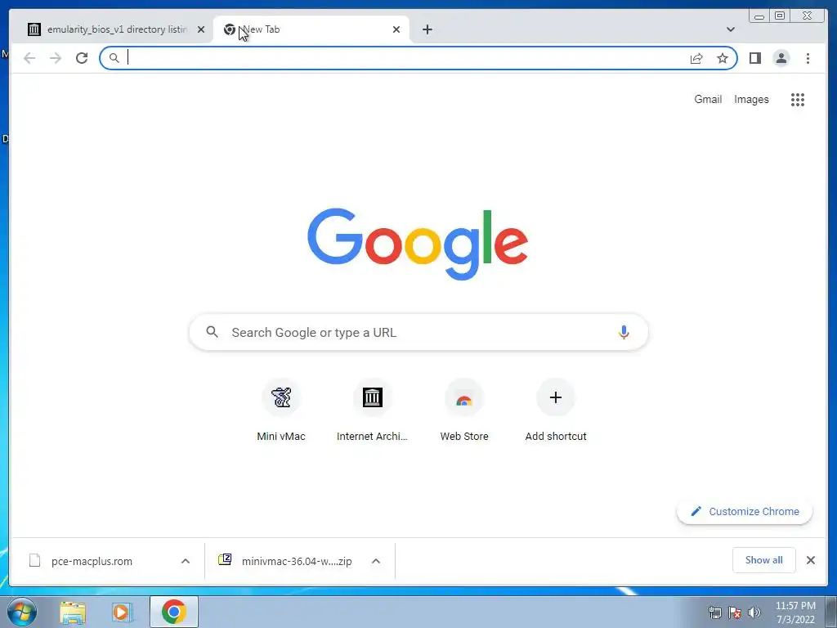This screenshot has width=837, height=628.
Task: Open the minivmac zip download file
Action: pos(285,561)
